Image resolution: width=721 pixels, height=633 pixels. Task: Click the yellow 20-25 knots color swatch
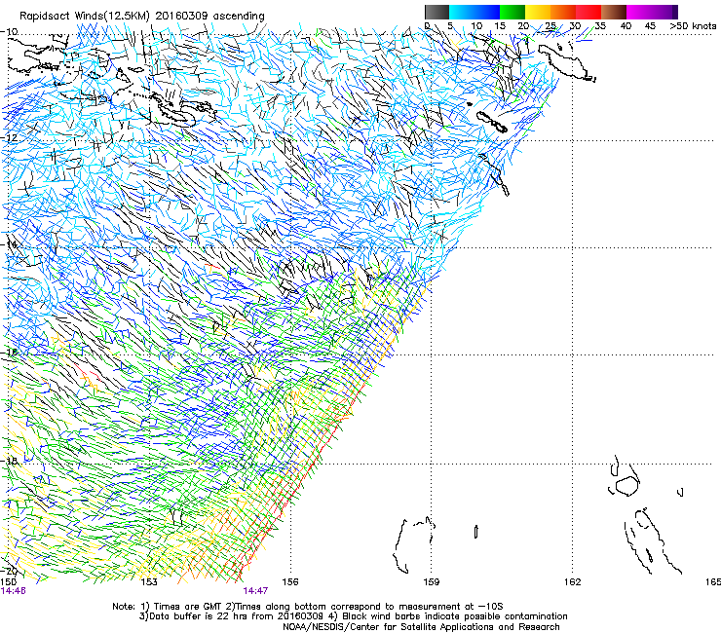click(538, 12)
